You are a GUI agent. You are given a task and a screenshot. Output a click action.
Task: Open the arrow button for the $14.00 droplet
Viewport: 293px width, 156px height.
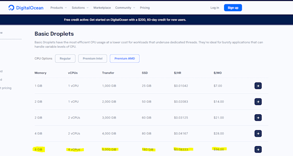pyautogui.click(x=258, y=101)
